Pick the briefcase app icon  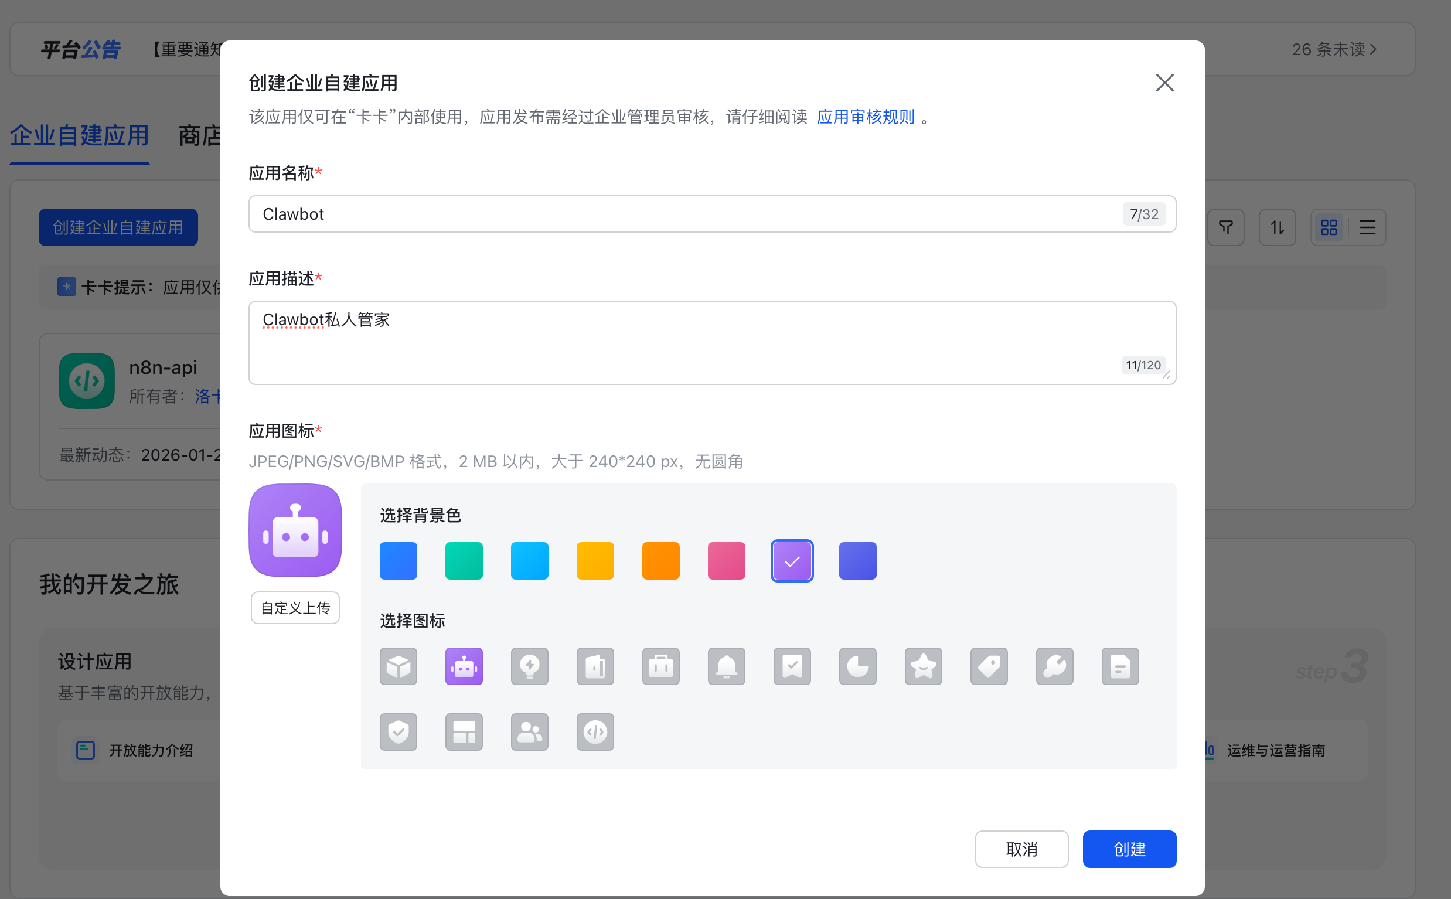[660, 666]
